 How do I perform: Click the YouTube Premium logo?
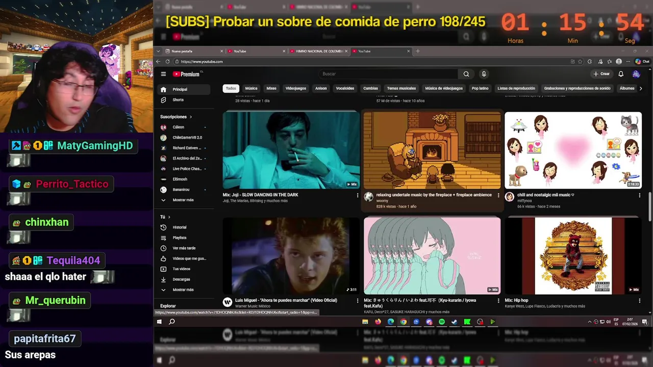point(186,74)
